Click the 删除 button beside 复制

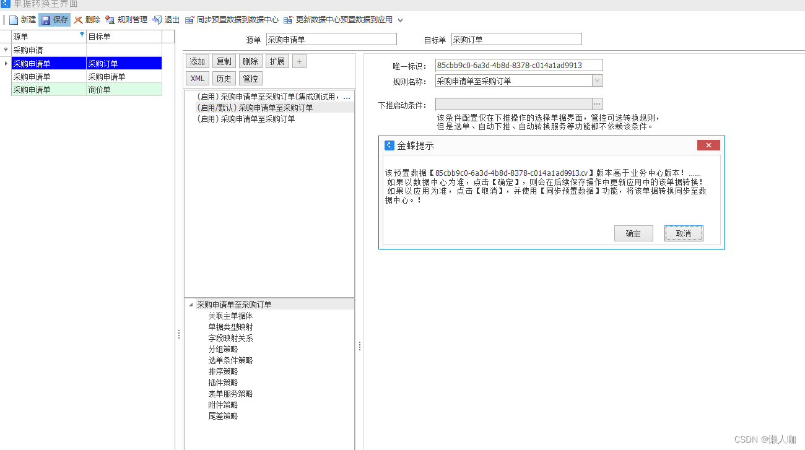[250, 61]
